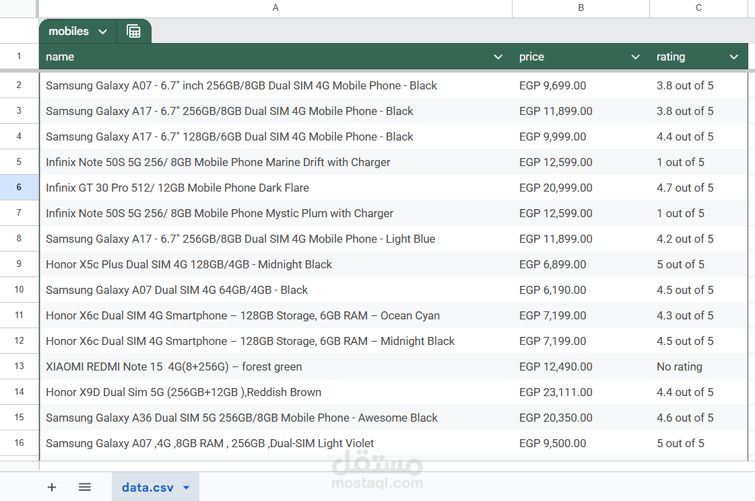Select row 6 header

click(x=19, y=187)
